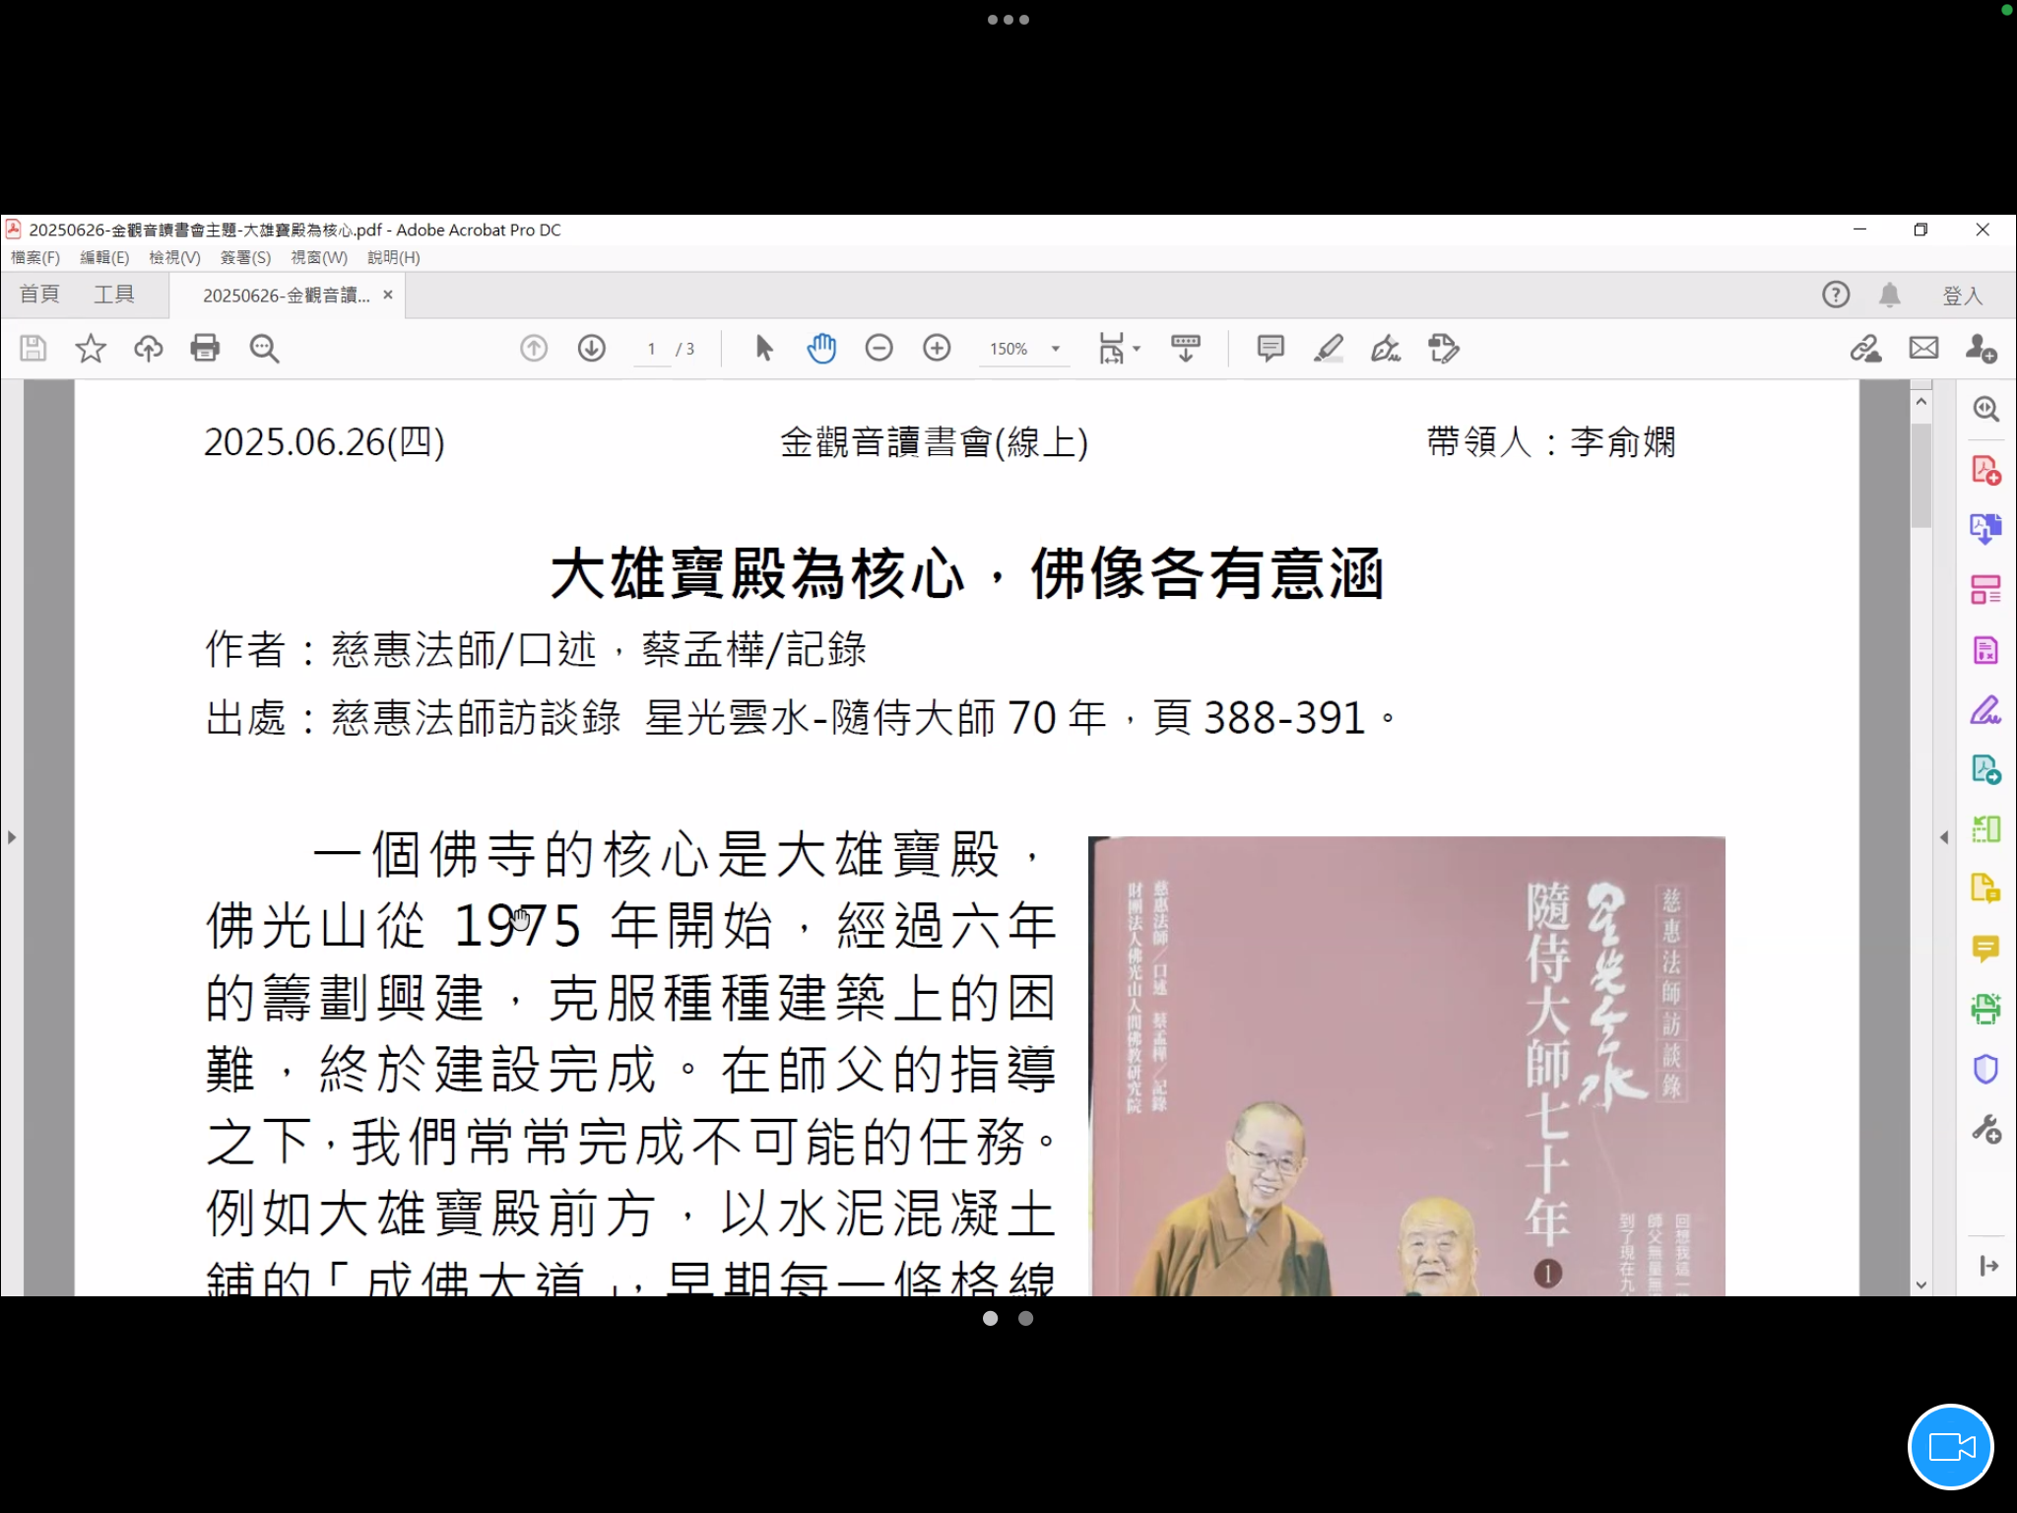Click the page number input field
The height and width of the screenshot is (1513, 2017).
click(651, 349)
